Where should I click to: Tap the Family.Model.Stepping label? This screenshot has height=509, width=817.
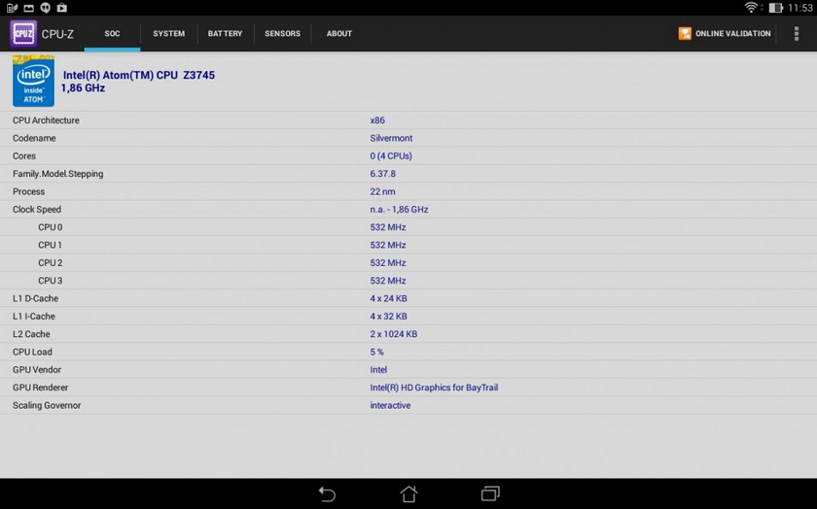click(57, 174)
